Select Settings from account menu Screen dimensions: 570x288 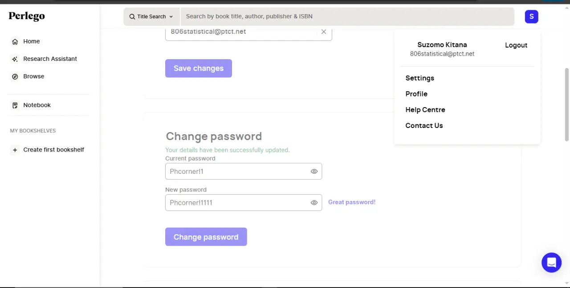coord(419,78)
